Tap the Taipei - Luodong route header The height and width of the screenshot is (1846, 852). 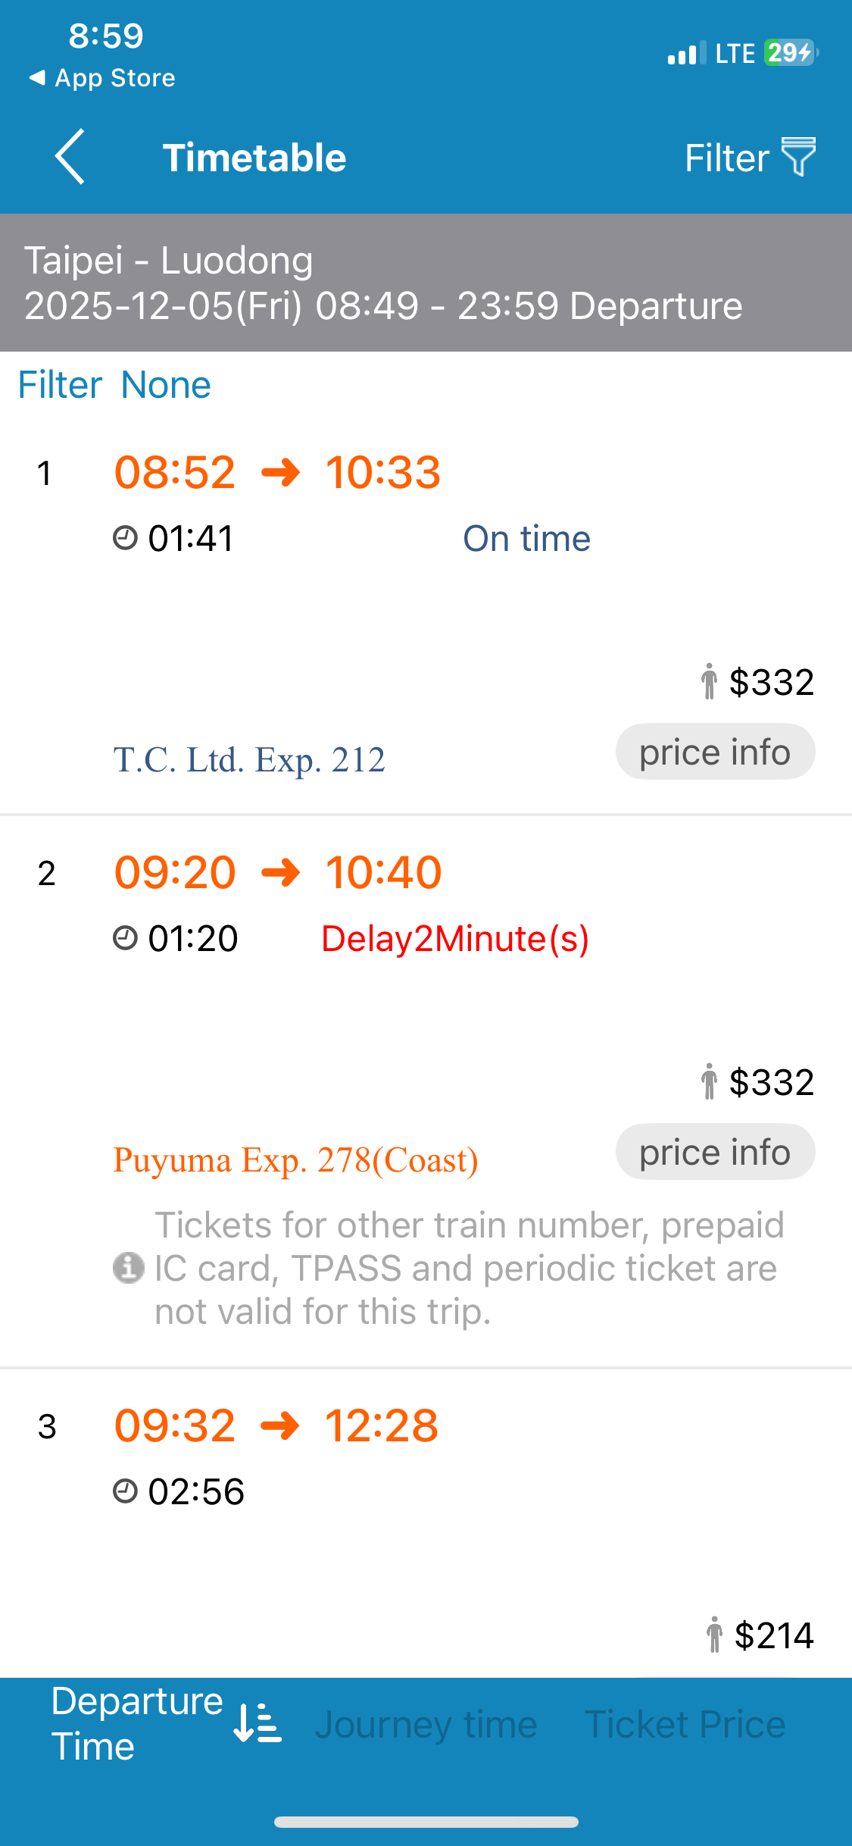coord(168,261)
